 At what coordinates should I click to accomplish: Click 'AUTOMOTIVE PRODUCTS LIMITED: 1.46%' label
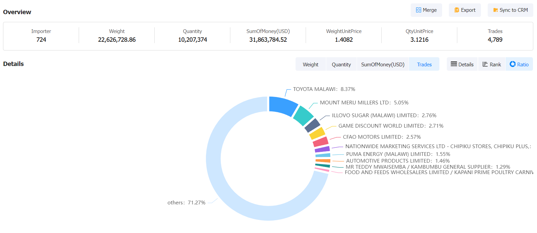click(x=398, y=161)
